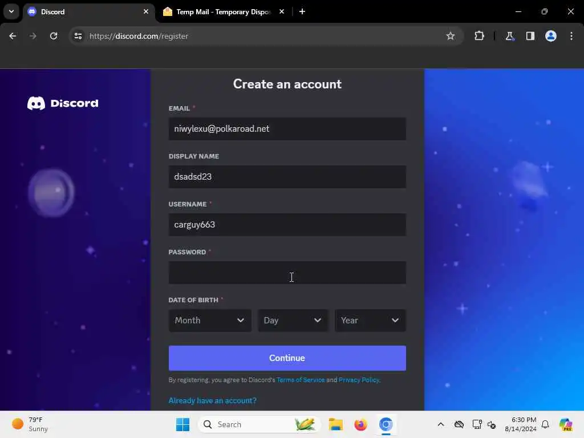Toggle the browser side panel icon
The height and width of the screenshot is (438, 584).
pyautogui.click(x=530, y=36)
